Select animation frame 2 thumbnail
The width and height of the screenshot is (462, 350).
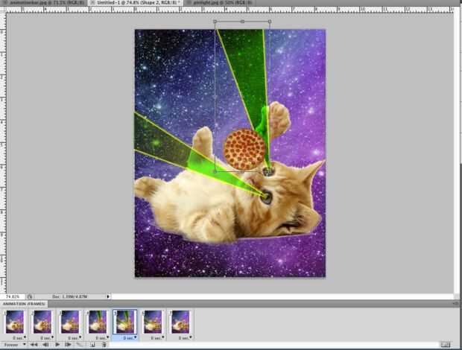[x=42, y=322]
